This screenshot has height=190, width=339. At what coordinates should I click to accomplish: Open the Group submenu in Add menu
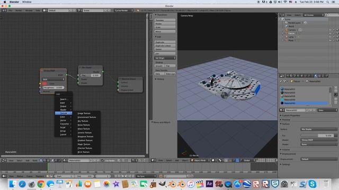point(64,131)
